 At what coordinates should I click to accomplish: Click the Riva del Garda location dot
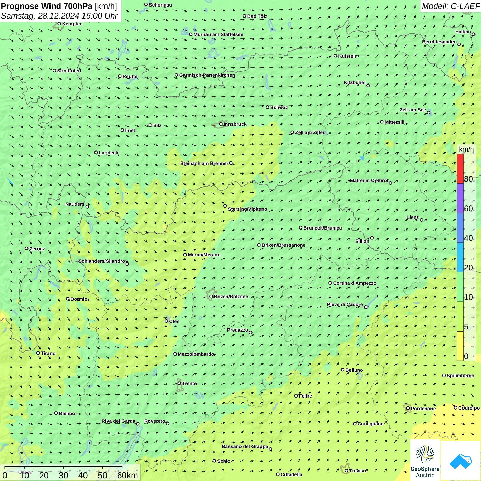point(138,424)
